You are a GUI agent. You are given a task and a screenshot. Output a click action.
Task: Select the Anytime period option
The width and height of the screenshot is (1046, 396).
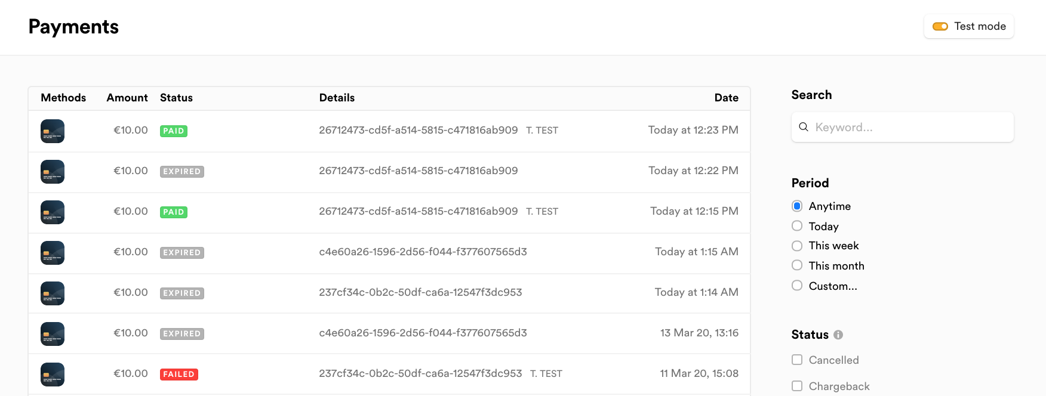797,206
